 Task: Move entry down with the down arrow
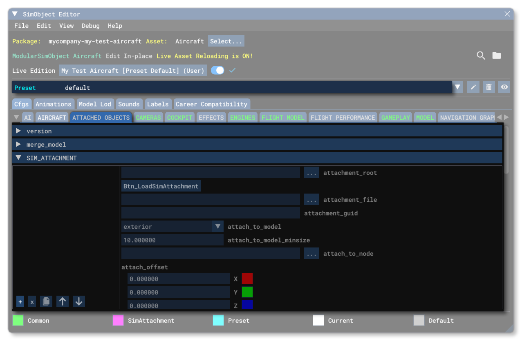79,302
